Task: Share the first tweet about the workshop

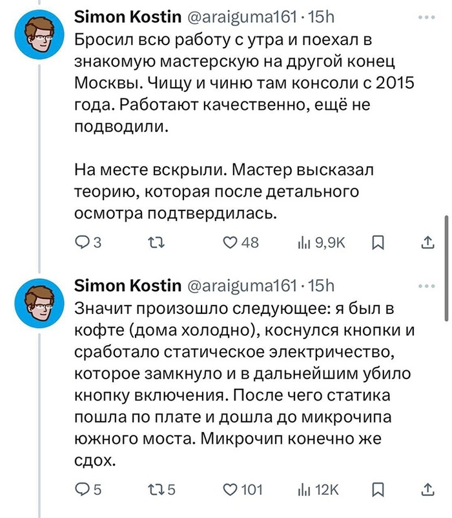Action: [x=427, y=242]
